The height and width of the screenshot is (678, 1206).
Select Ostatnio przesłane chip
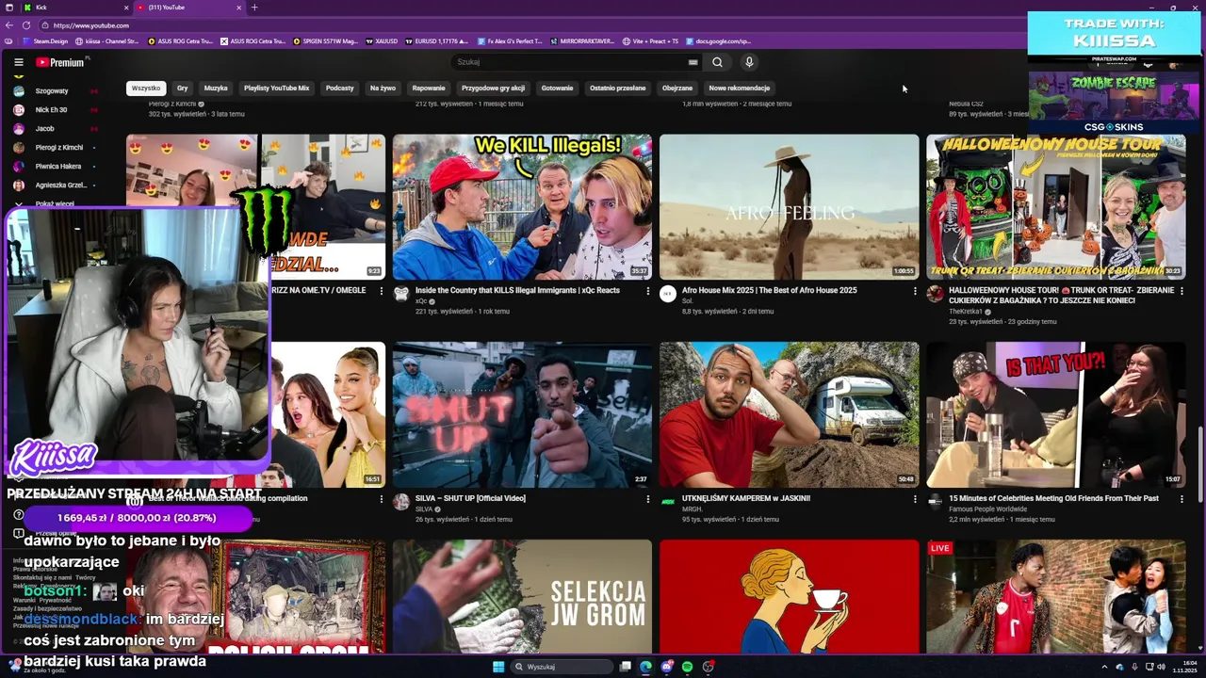click(618, 88)
